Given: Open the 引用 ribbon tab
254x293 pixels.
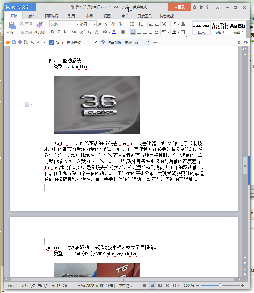Looking at the screenshot, I should click(x=71, y=16).
